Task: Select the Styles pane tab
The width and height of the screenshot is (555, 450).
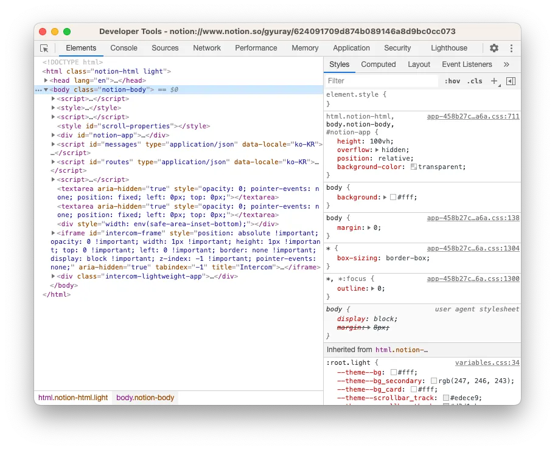Action: point(339,64)
